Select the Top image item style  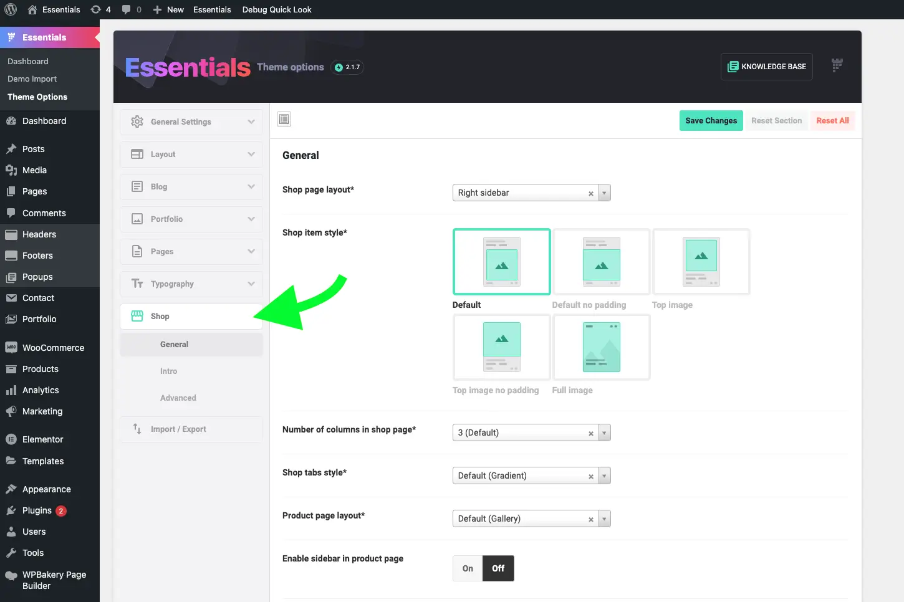[701, 262]
